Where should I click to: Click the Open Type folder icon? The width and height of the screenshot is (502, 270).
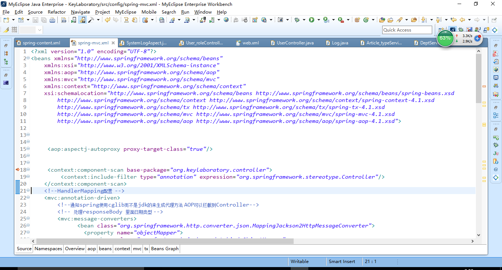click(382, 20)
